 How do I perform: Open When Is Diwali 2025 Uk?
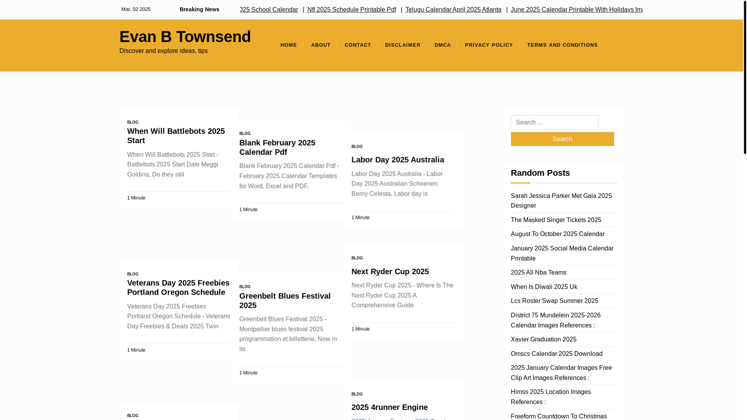click(x=544, y=287)
